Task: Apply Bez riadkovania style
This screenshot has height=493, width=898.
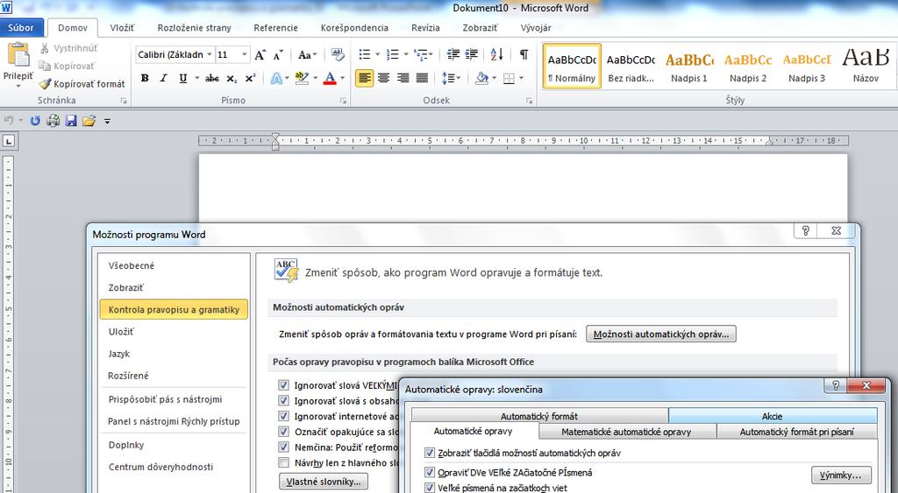Action: click(631, 67)
